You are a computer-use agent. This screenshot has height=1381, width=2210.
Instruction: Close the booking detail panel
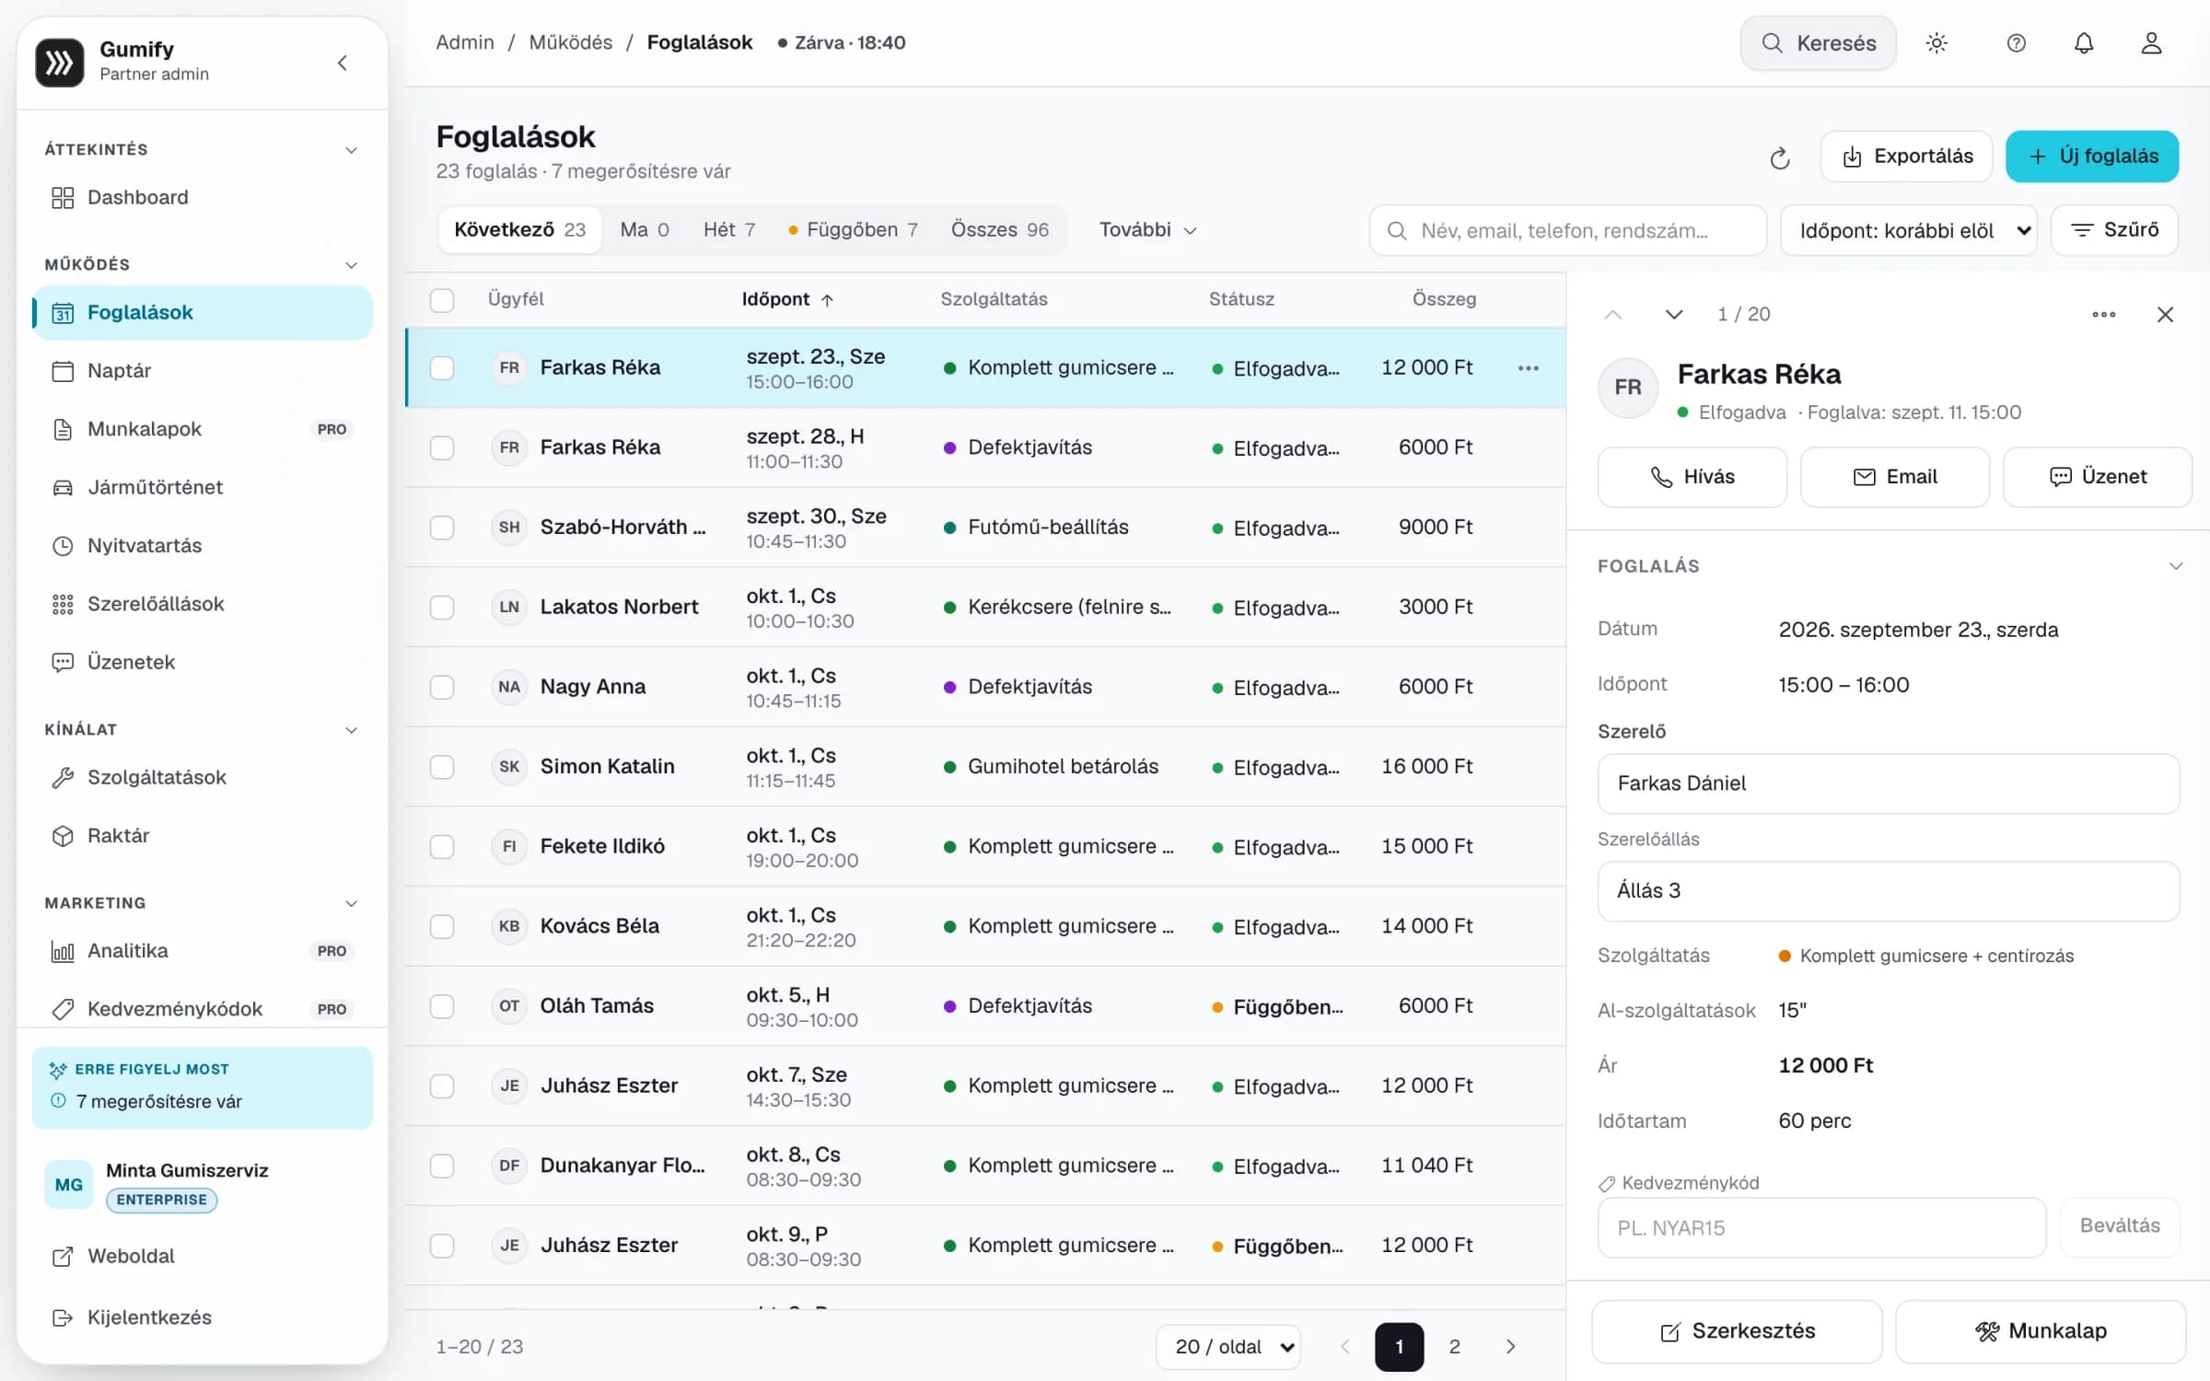click(x=2165, y=315)
